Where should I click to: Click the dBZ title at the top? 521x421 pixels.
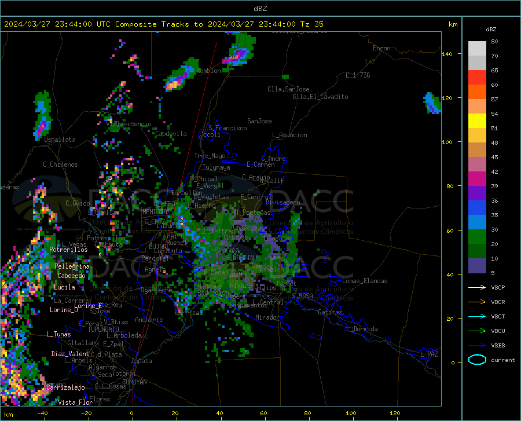coord(260,9)
